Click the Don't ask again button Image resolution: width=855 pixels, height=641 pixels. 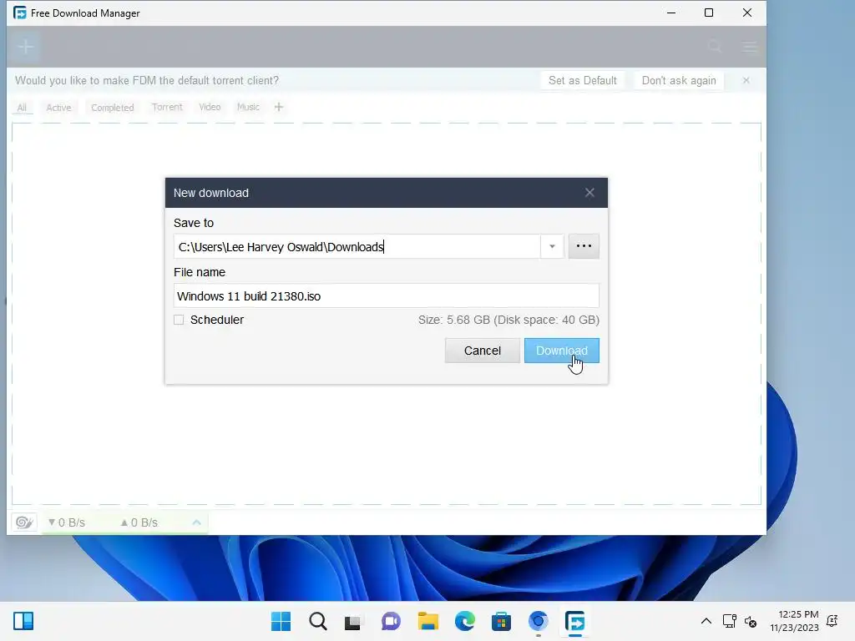[x=679, y=81]
